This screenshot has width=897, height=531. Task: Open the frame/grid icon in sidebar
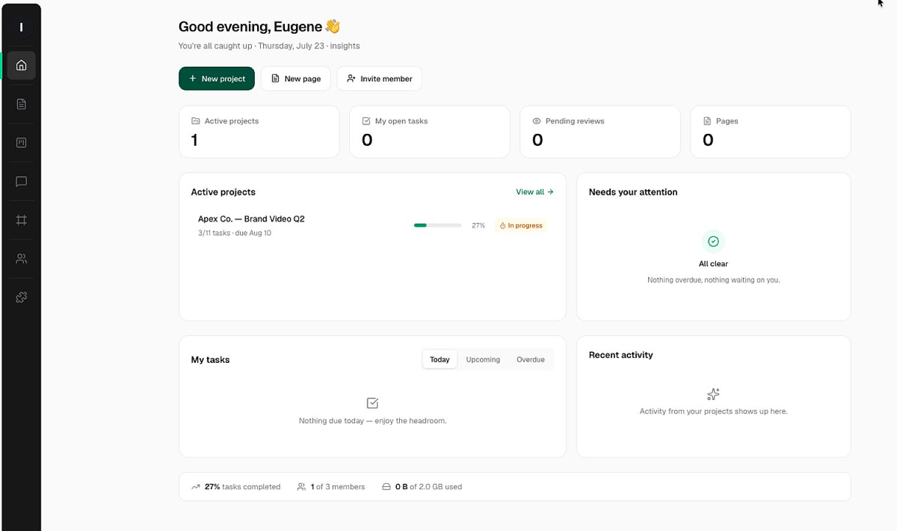[x=21, y=220]
